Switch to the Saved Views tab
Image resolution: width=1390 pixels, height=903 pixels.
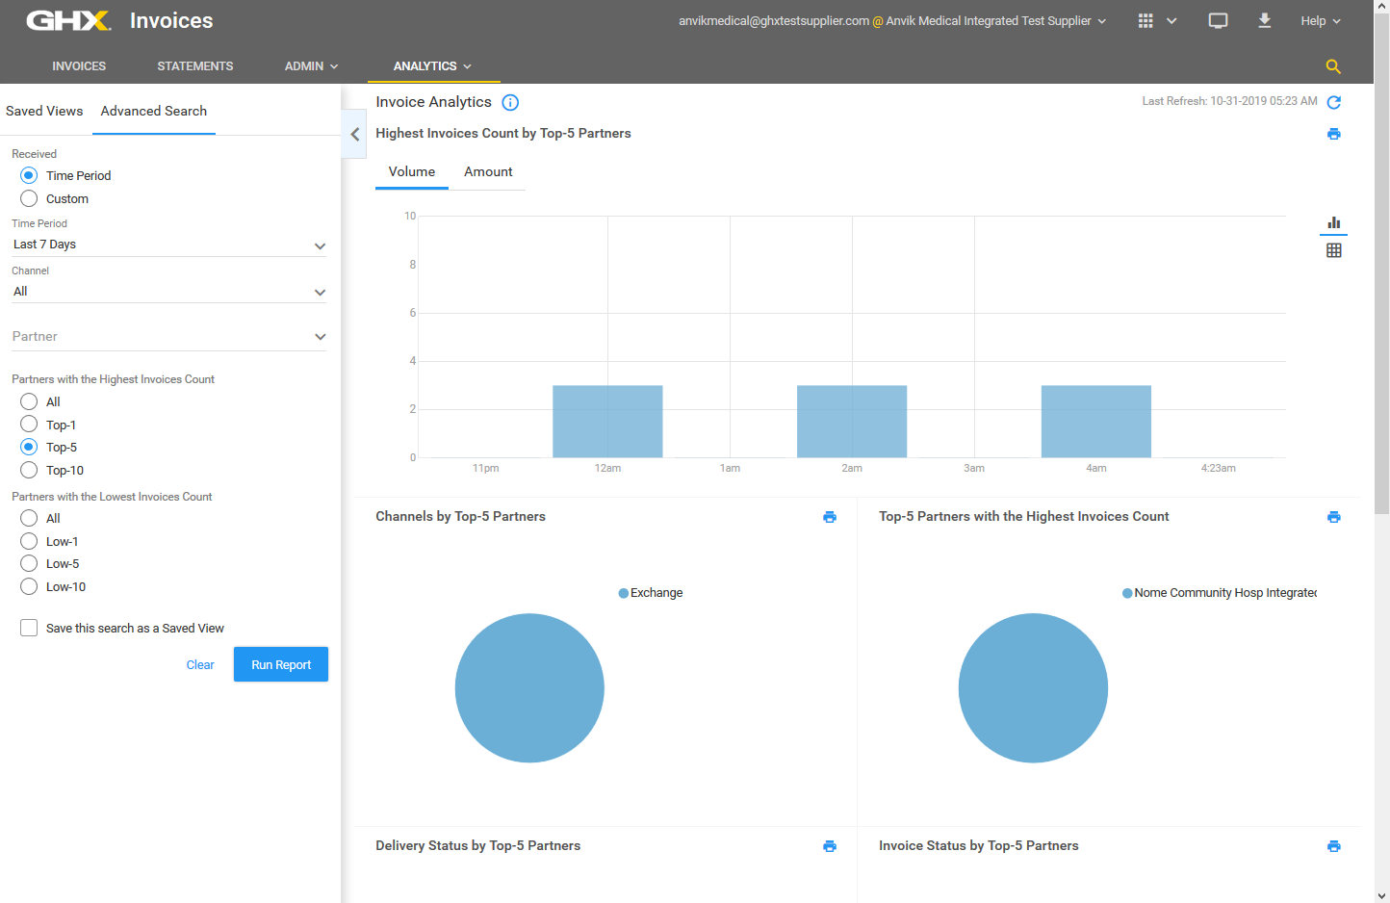(44, 111)
